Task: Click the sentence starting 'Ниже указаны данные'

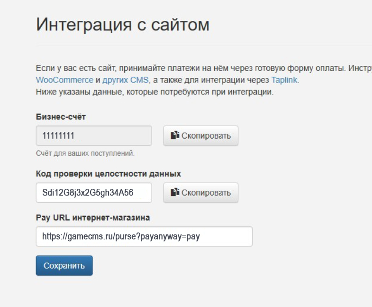Action: [x=154, y=92]
